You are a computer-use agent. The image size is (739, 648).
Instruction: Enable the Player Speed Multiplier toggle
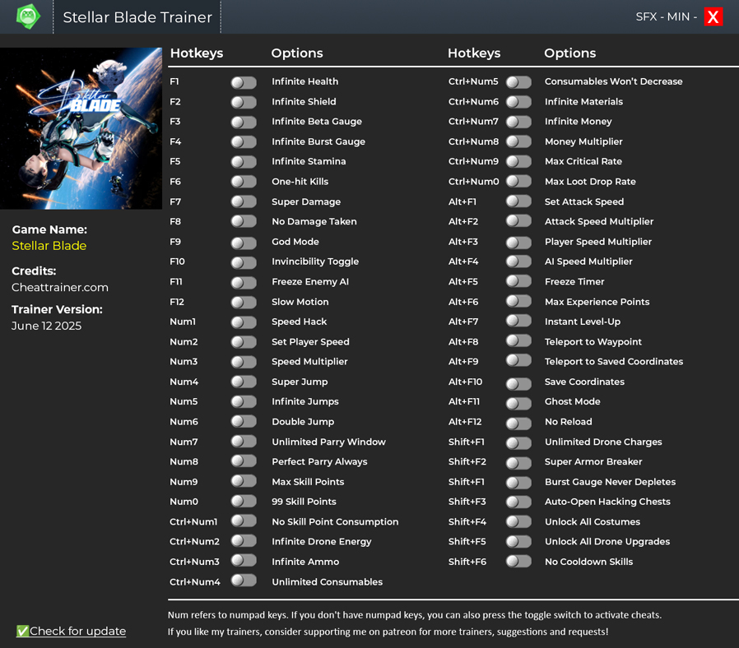[518, 243]
